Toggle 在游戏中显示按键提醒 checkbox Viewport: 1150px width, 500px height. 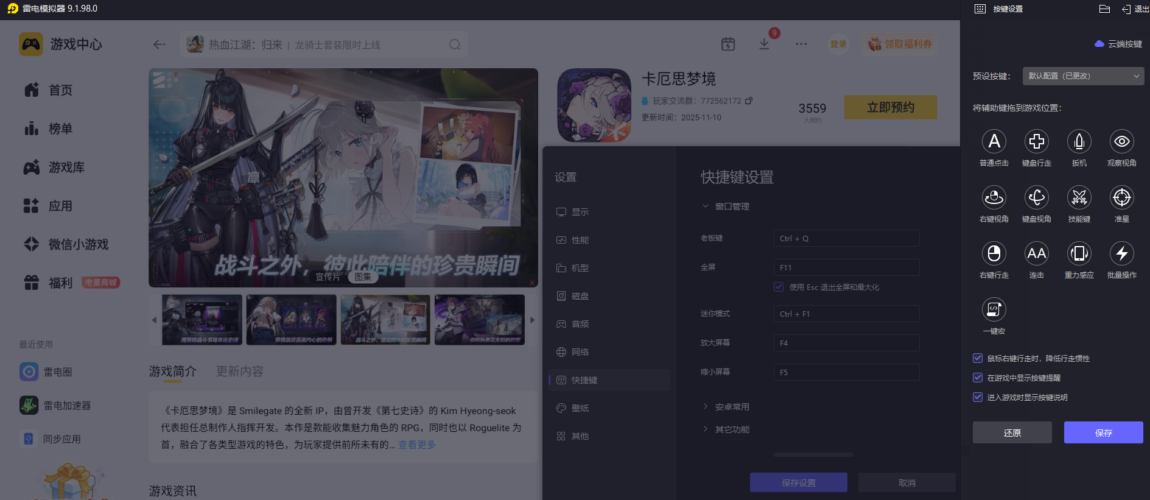[x=978, y=378]
